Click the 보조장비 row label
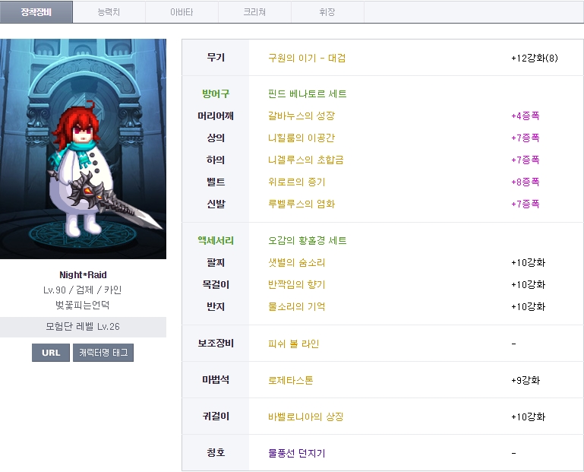This screenshot has height=472, width=584. [216, 343]
